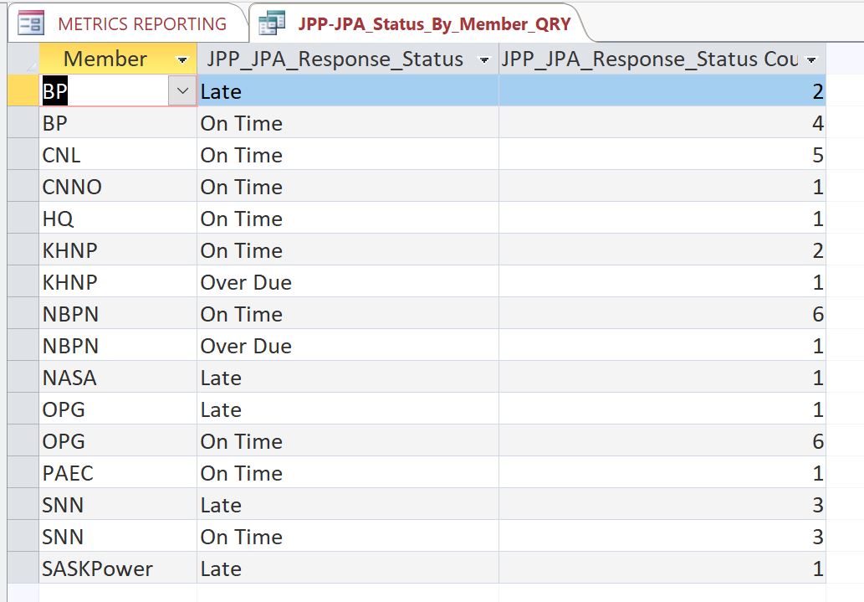Switch to the METRICS REPORTING tab

[141, 23]
